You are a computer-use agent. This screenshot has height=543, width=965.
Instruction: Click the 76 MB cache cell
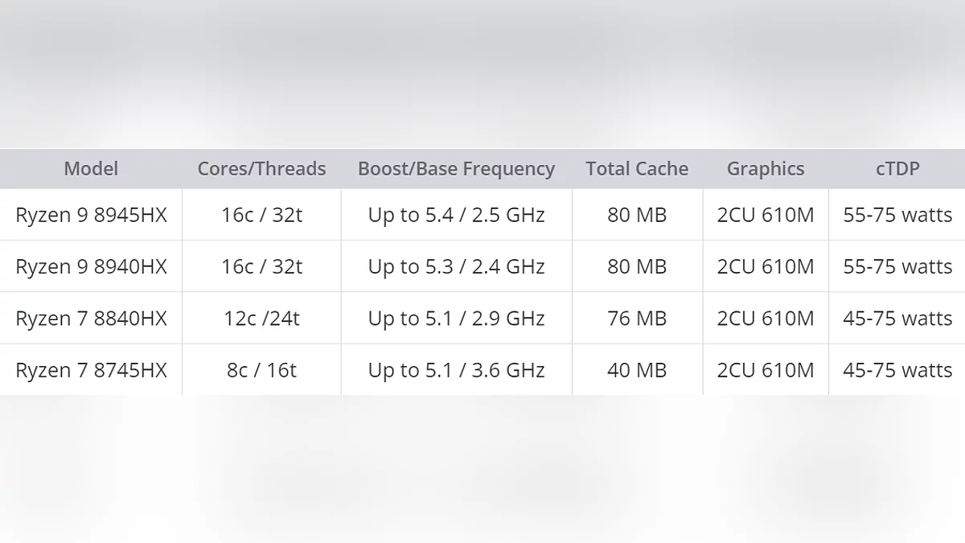[637, 319]
